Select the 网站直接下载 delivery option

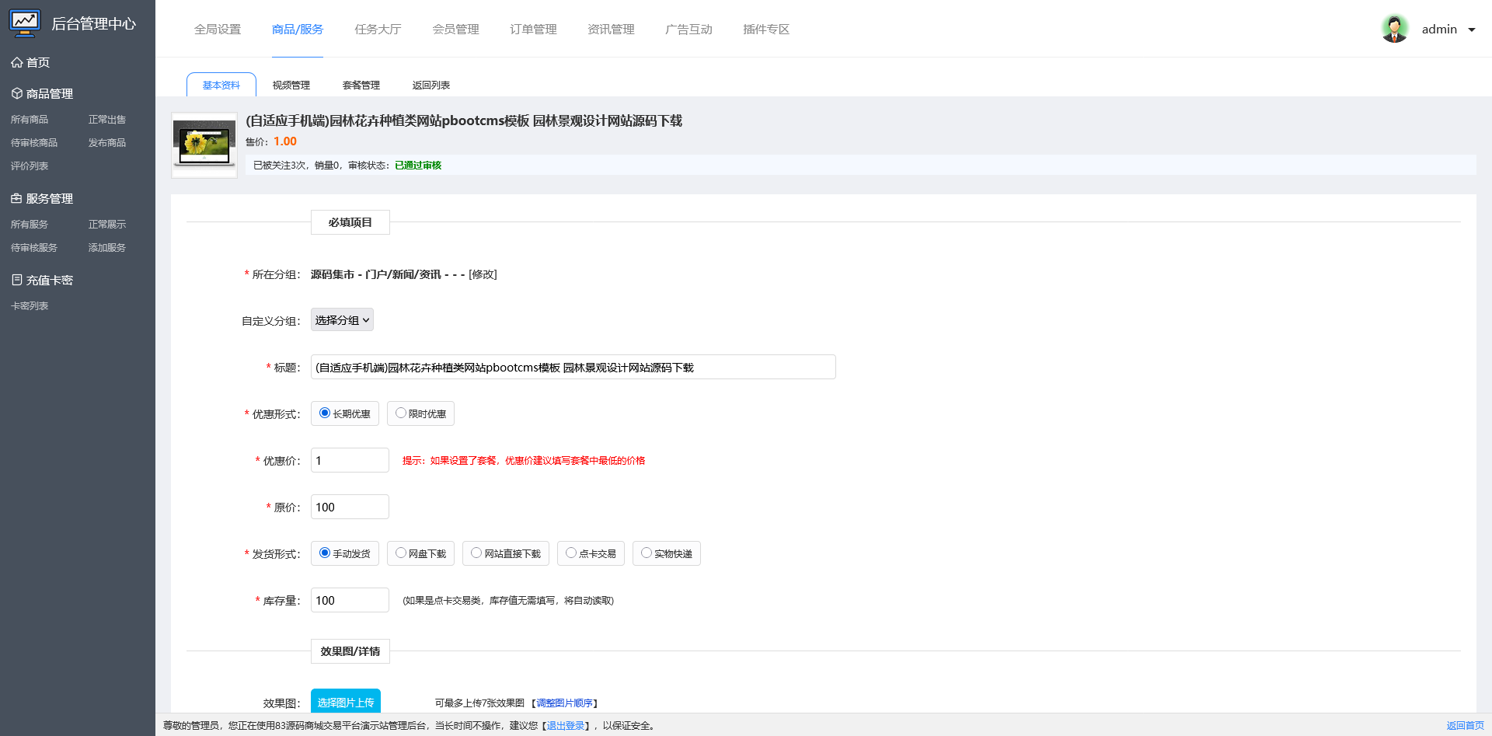pos(476,553)
